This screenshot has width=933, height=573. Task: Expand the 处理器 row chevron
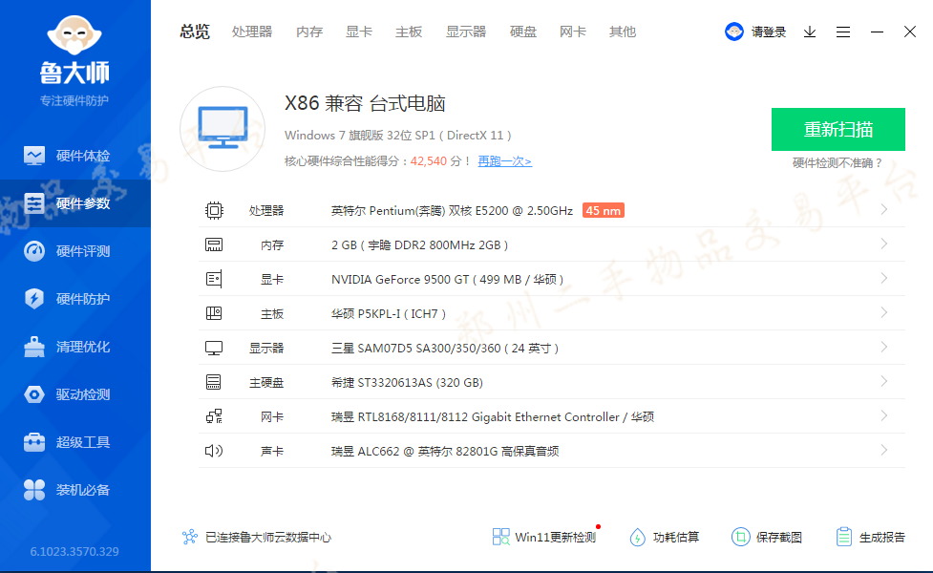point(884,209)
